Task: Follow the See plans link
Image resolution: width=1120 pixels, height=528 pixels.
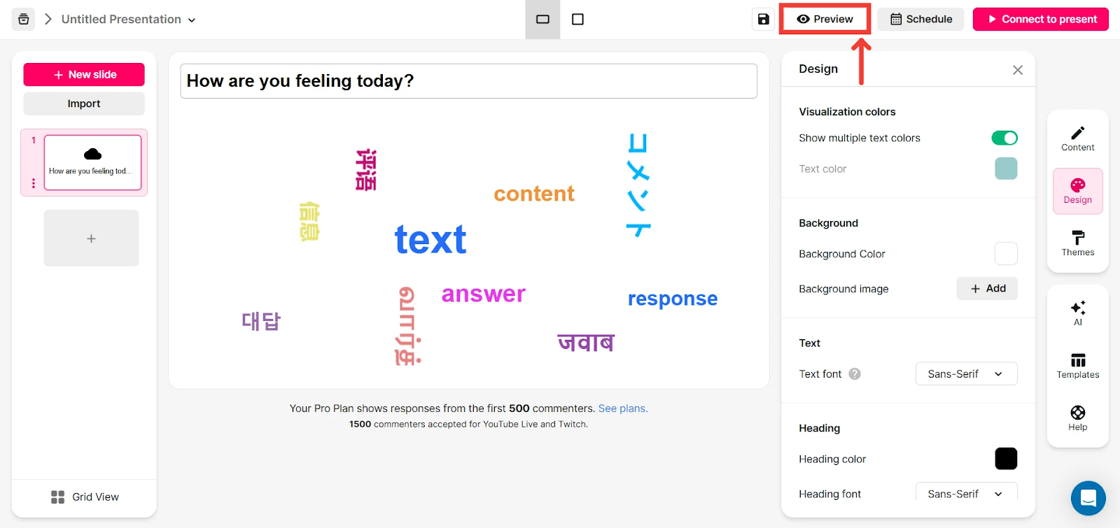Action: [x=623, y=408]
